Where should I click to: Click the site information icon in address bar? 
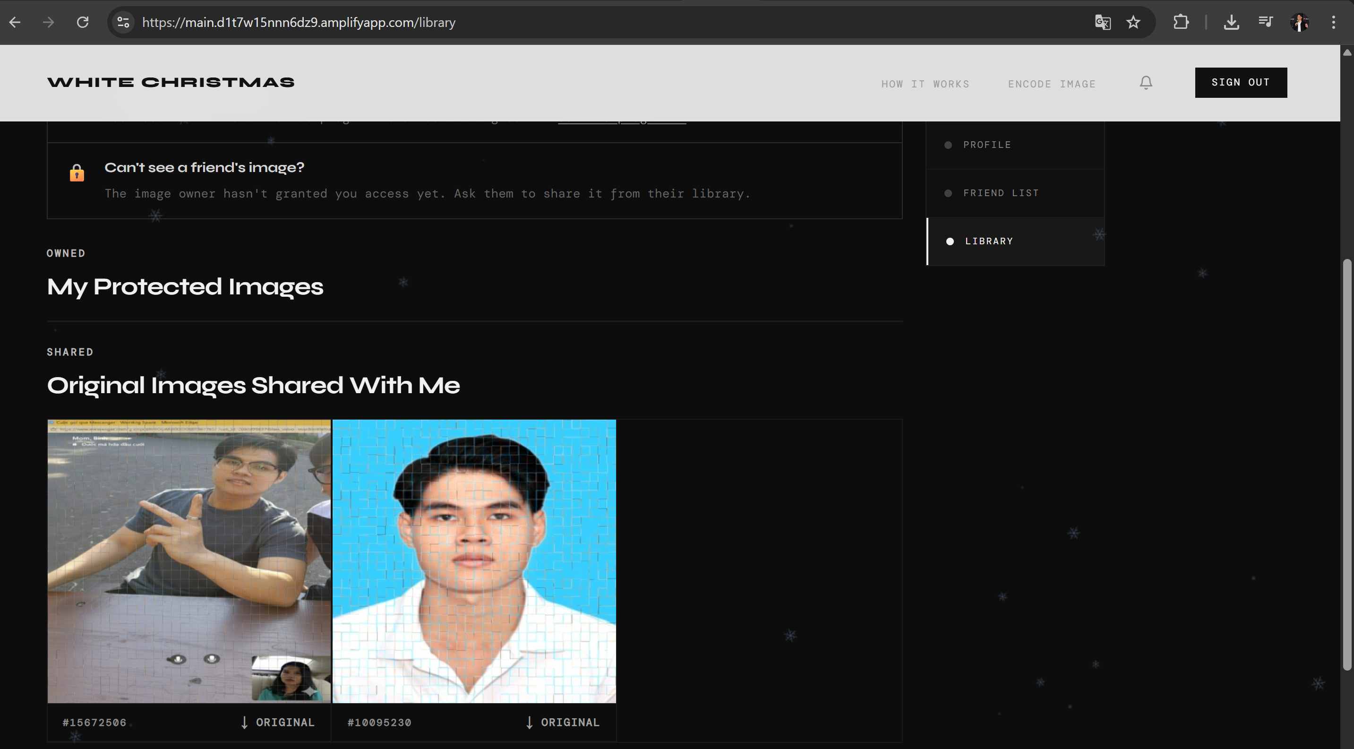[x=123, y=22]
